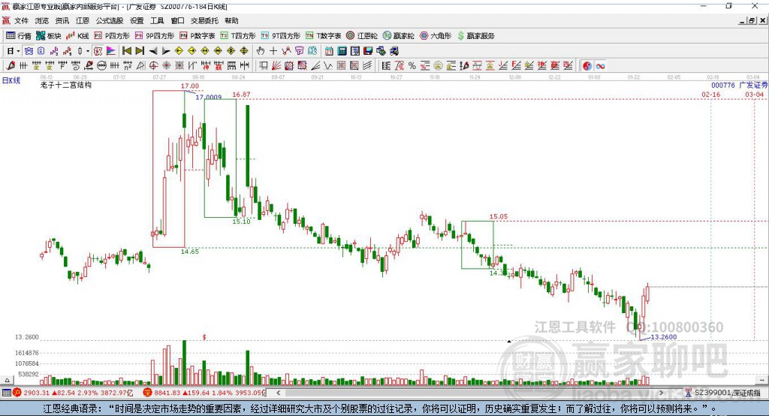
Task: Select the red pencil drawing tool
Action: click(11, 66)
